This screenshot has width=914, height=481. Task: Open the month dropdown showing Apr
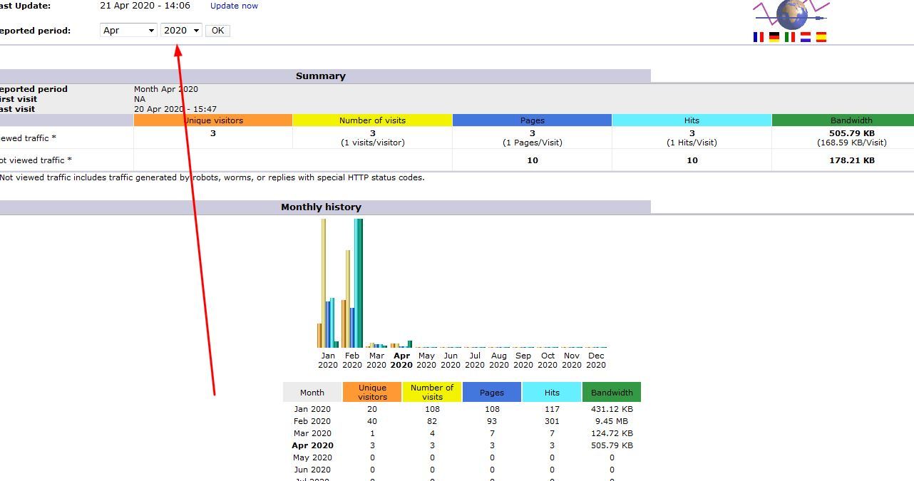tap(128, 31)
